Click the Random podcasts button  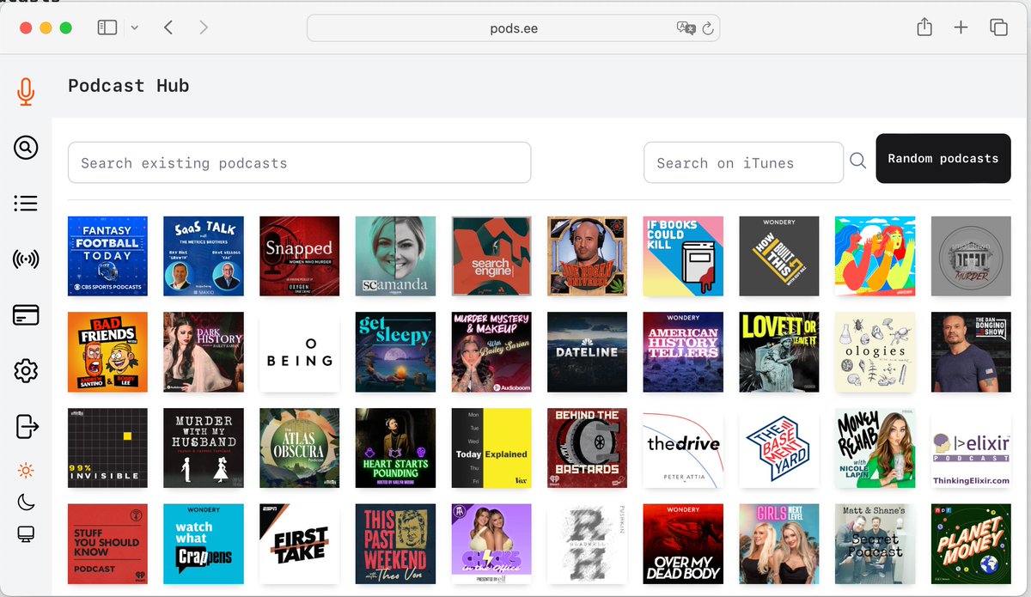coord(943,159)
